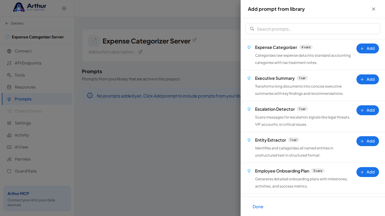Viewport: 385px width, 216px height.
Task: Add the Expense Categorizer prompt
Action: click(368, 48)
